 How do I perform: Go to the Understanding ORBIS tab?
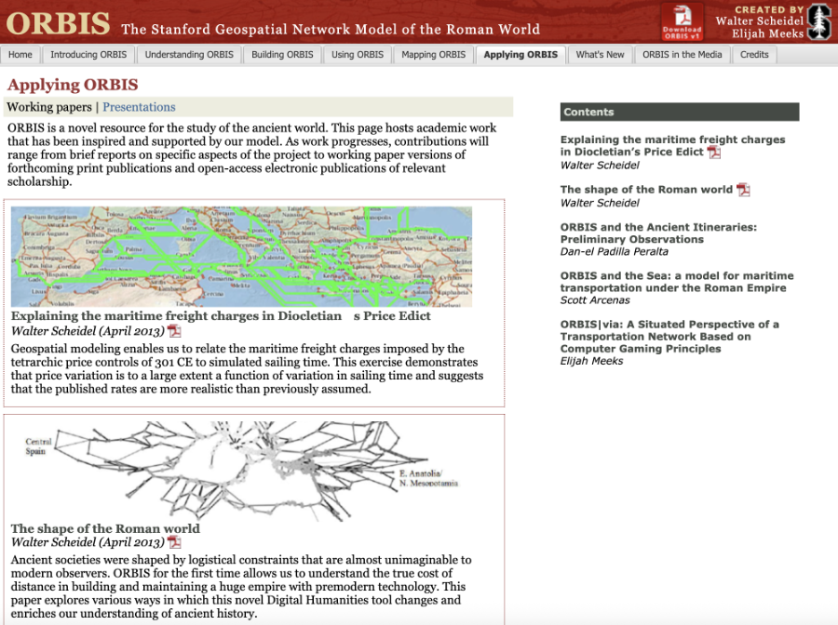coord(189,55)
